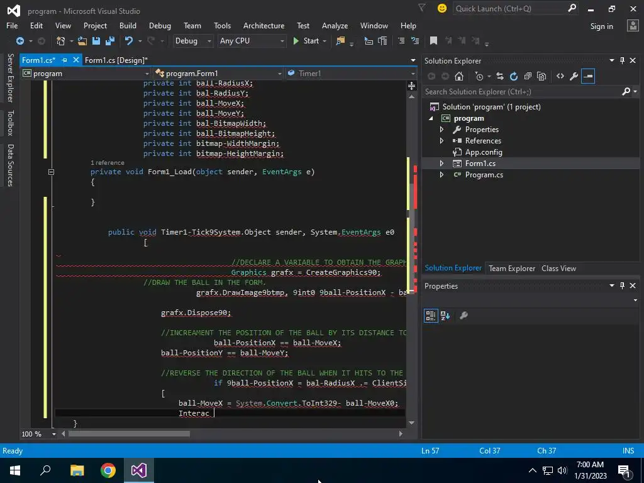Click the Pending Changes Filter clock icon
This screenshot has height=483, width=644.
(x=479, y=76)
